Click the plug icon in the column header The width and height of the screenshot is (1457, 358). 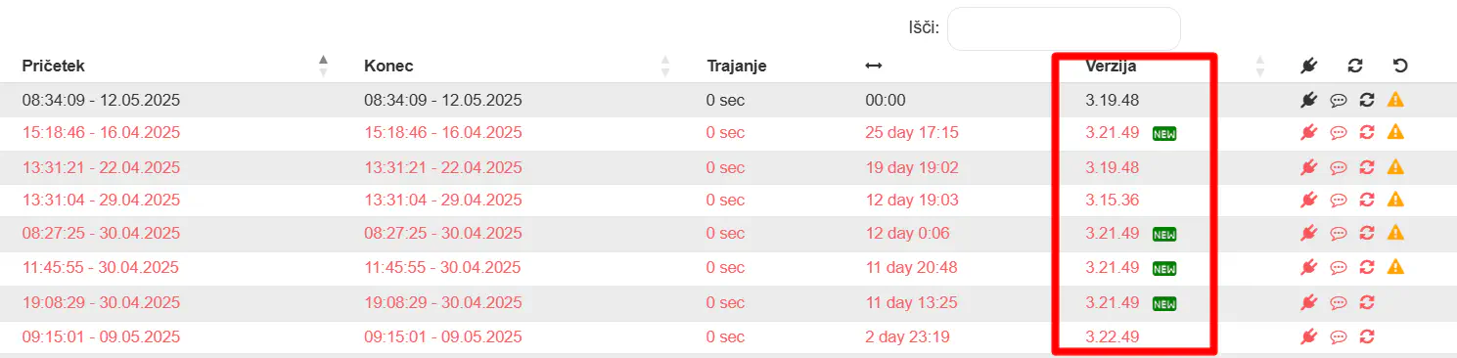point(1308,67)
